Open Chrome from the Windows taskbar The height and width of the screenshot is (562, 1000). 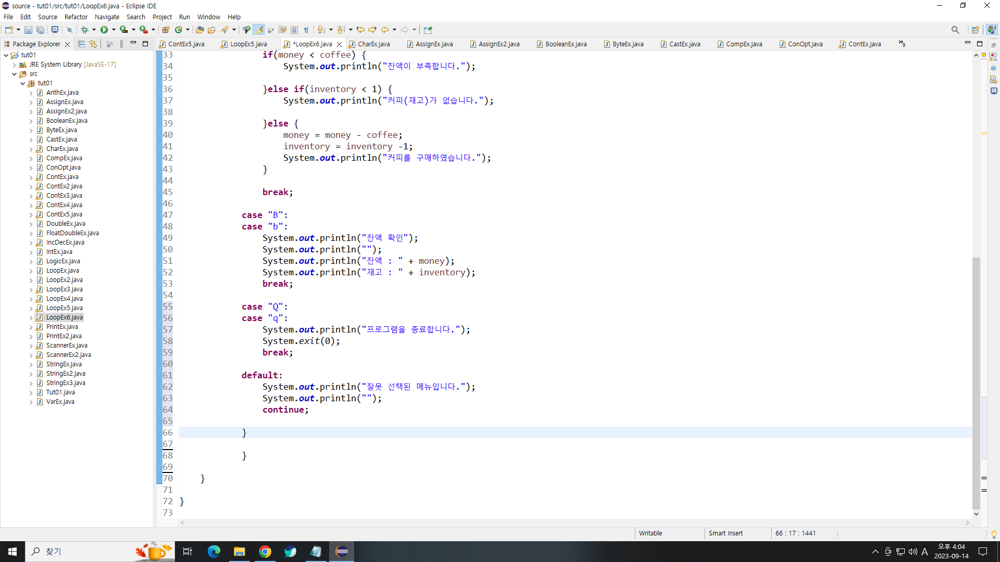point(265,552)
